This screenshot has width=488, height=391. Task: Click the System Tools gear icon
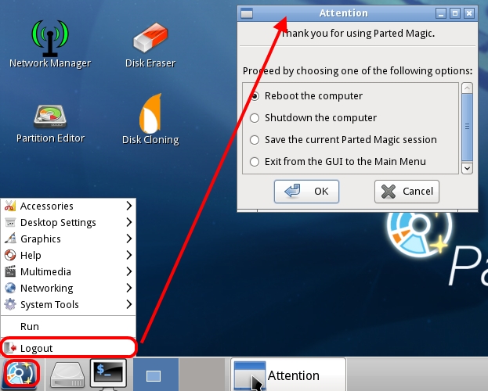(10, 305)
